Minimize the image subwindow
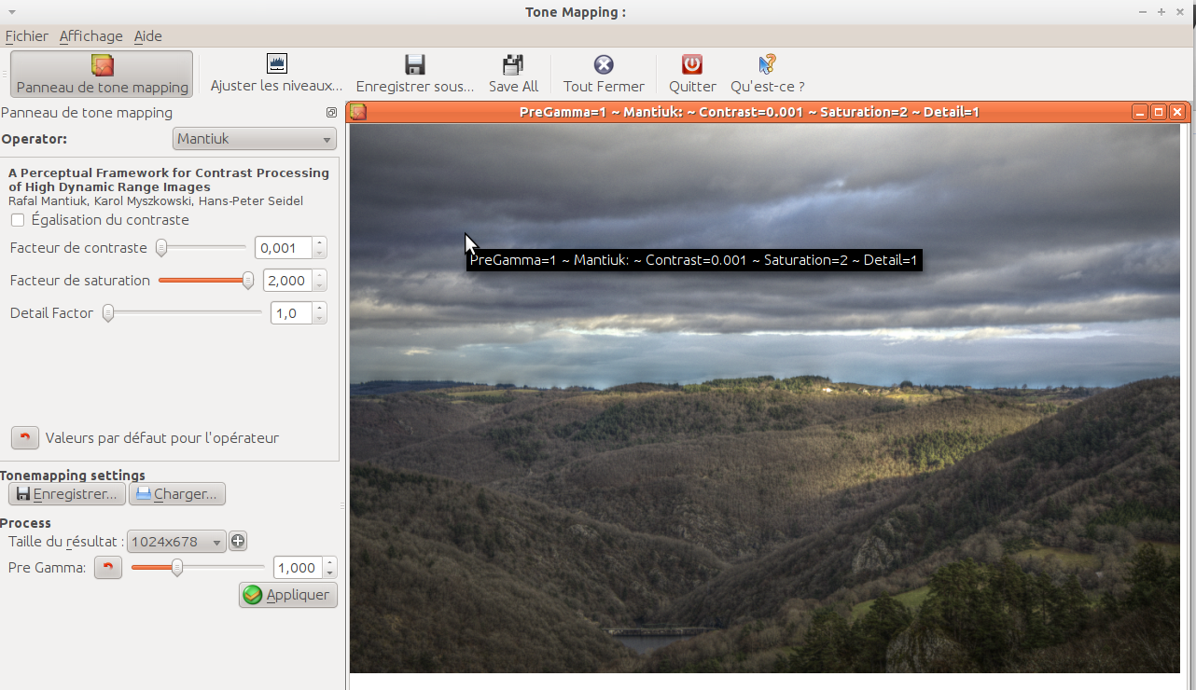The image size is (1196, 690). pos(1140,112)
